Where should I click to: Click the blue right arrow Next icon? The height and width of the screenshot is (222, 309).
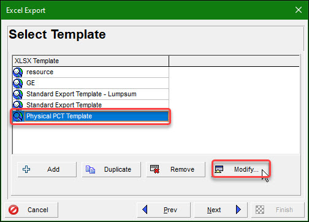tap(238, 210)
